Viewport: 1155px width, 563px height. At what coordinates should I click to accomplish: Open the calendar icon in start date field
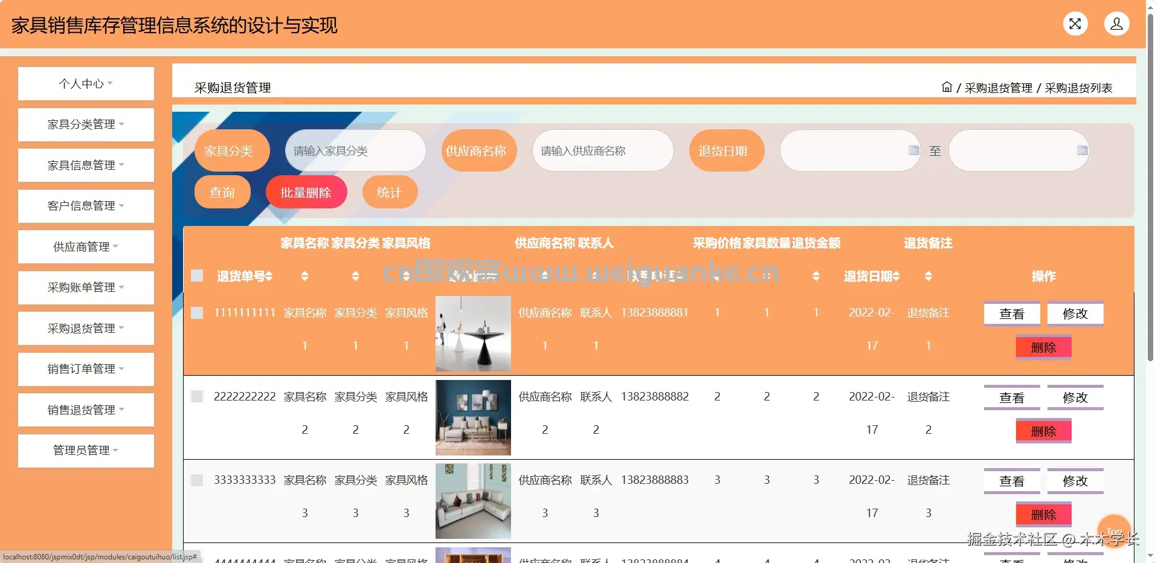914,150
